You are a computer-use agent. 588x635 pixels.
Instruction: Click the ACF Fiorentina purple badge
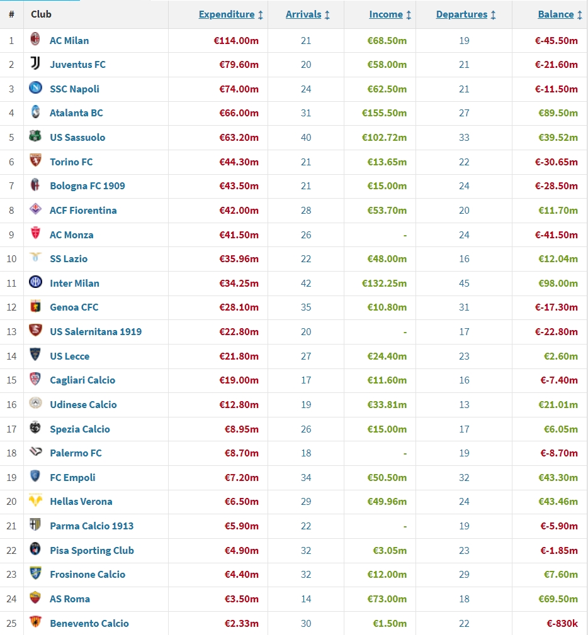(35, 209)
